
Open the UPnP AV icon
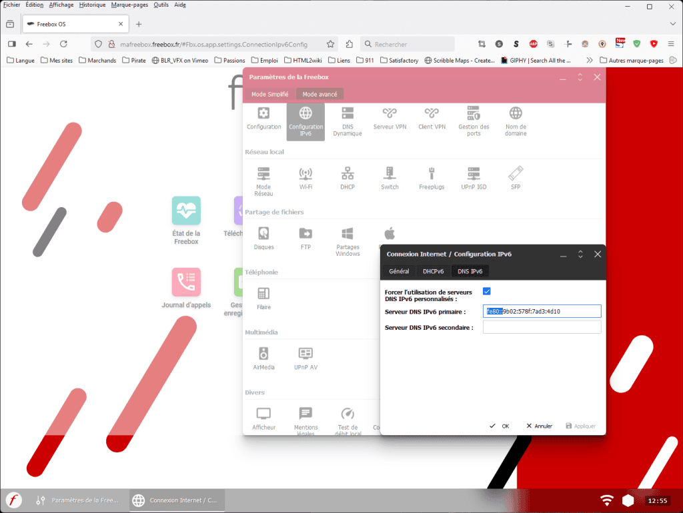(x=305, y=358)
